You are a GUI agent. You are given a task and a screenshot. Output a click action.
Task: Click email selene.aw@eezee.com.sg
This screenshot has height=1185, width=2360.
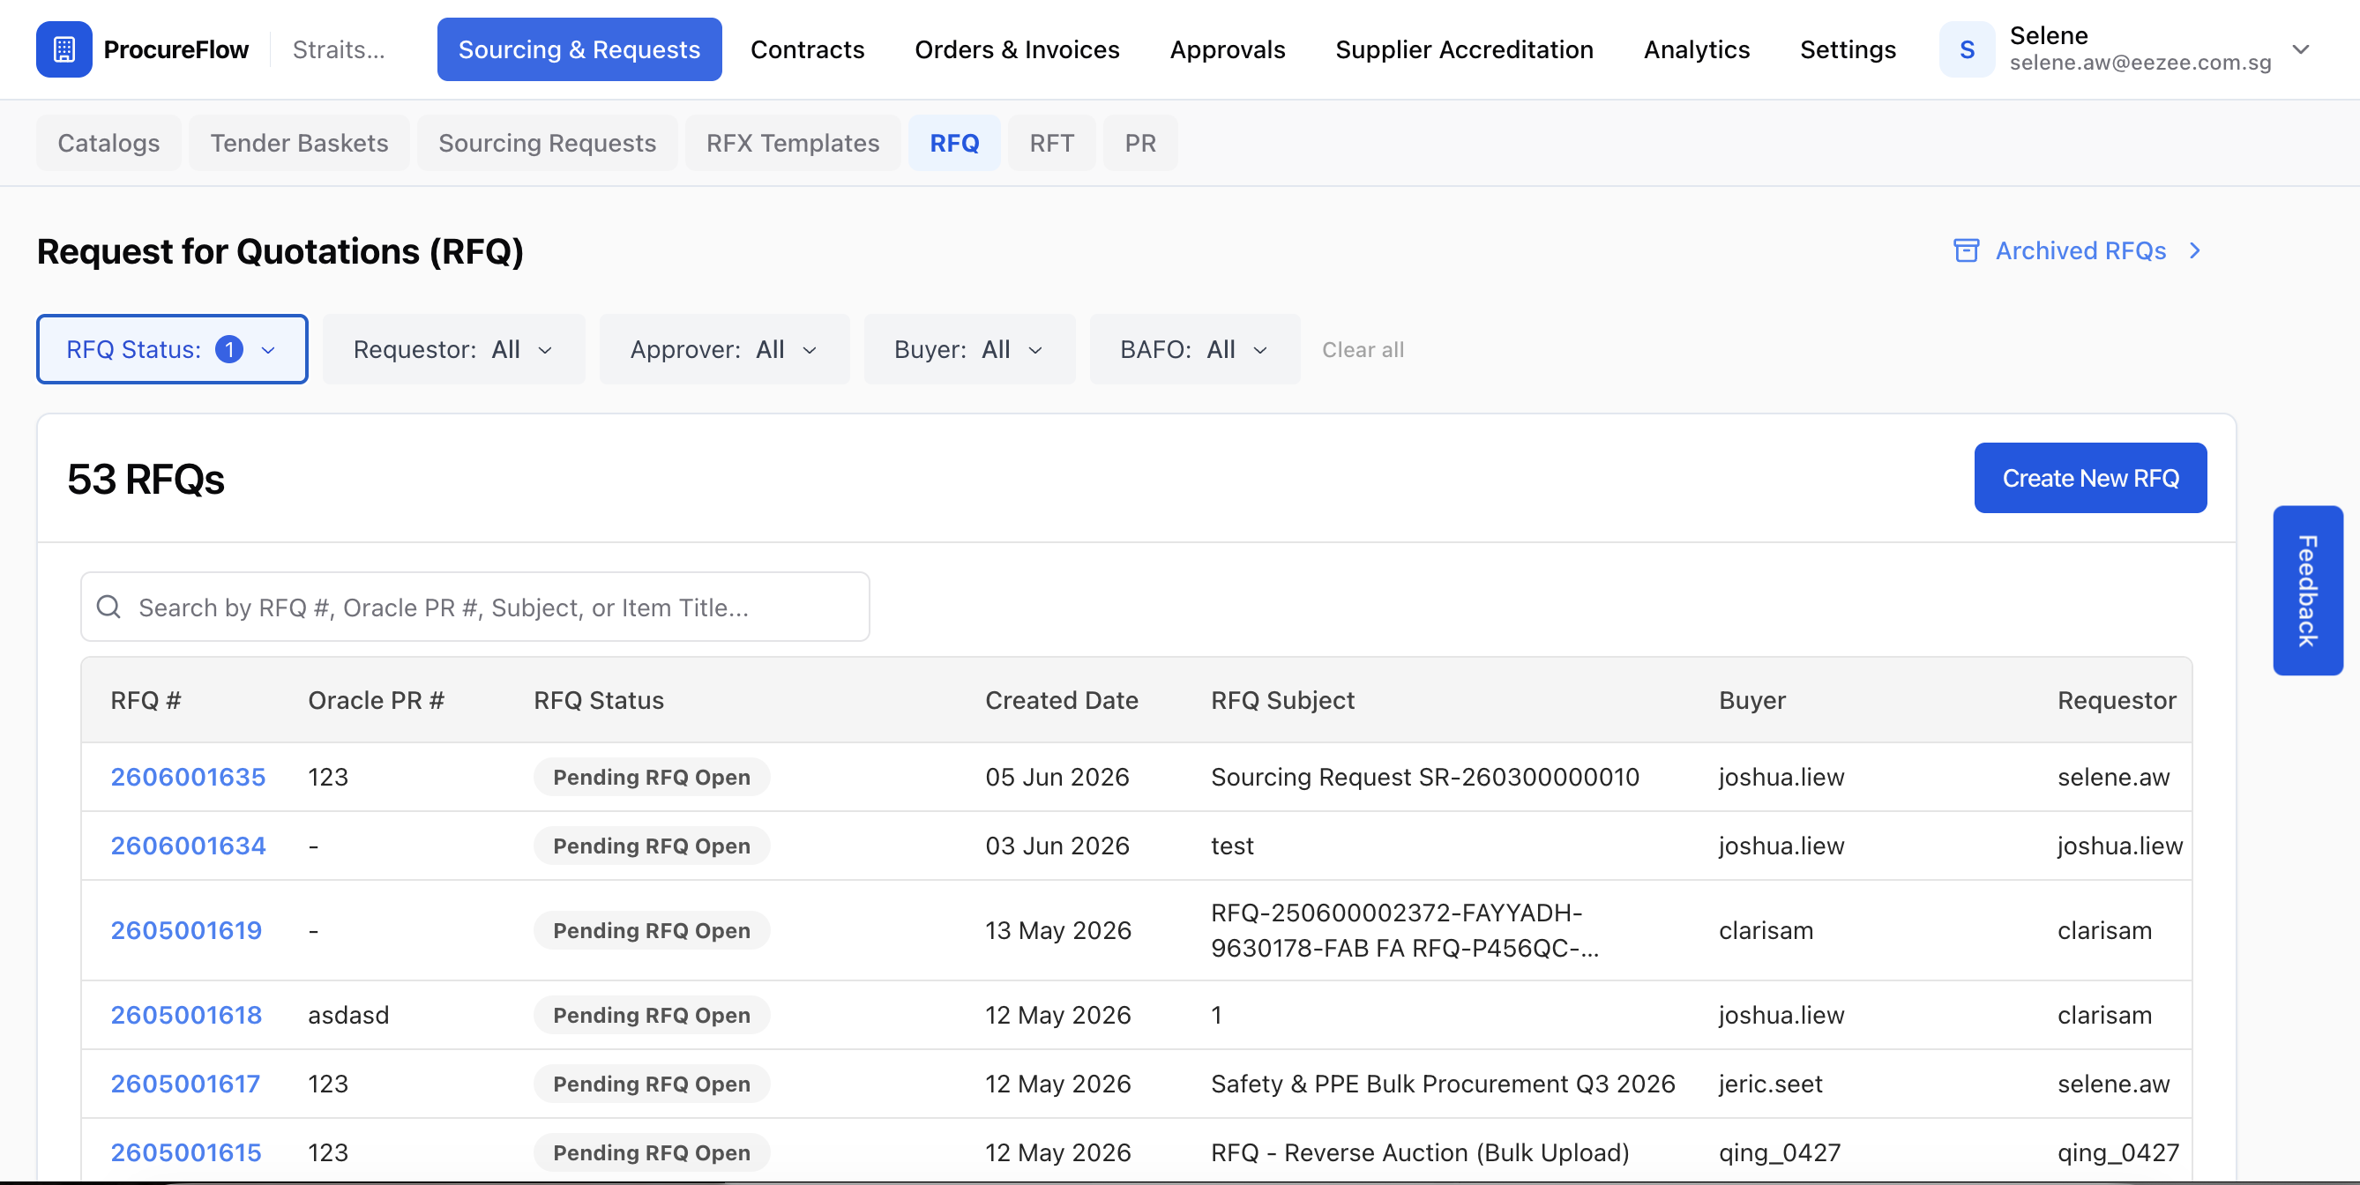[x=2140, y=63]
